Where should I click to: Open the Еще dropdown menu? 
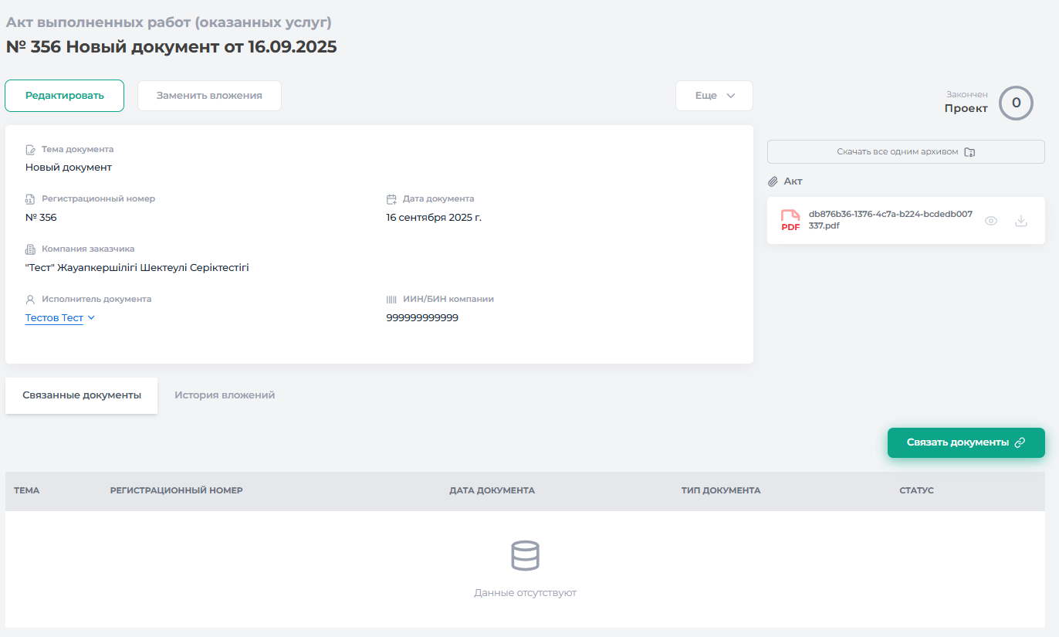[714, 96]
